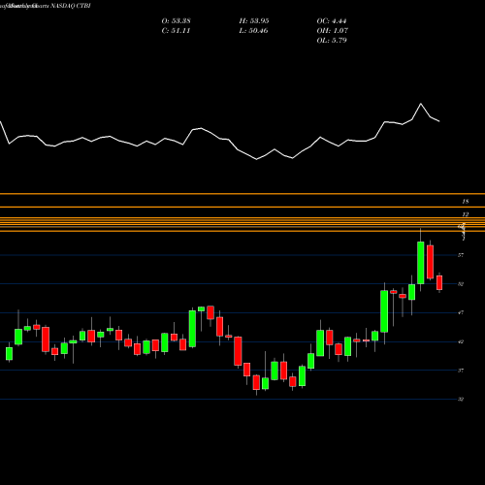
Task: Click the price axis label 47
Action: point(461,312)
